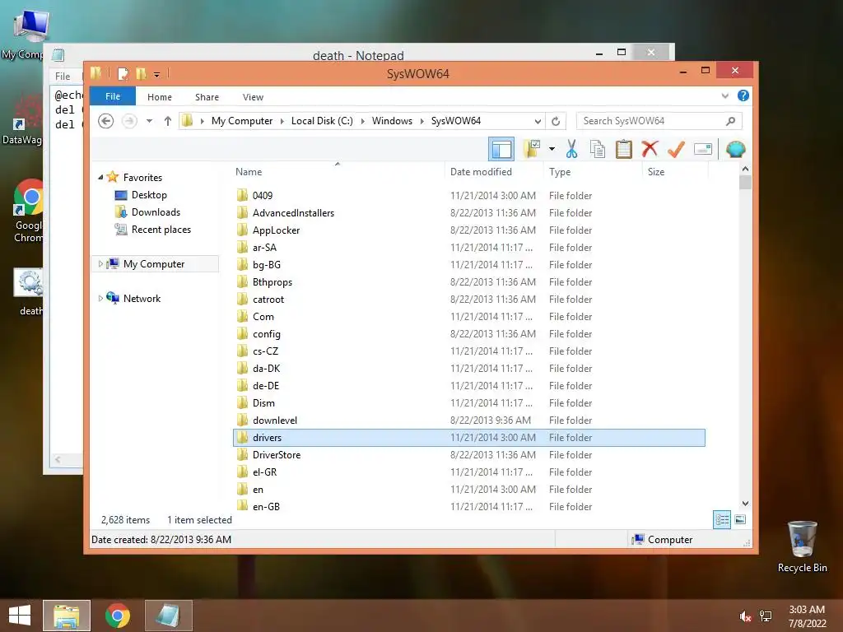Focus the Search SysWOW64 field

(x=659, y=121)
